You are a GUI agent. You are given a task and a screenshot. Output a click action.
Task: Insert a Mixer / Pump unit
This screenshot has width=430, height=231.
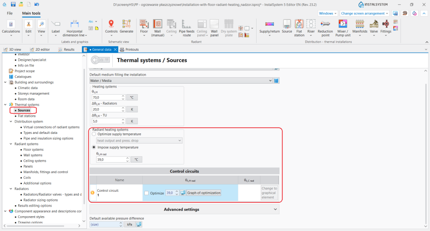[343, 28]
